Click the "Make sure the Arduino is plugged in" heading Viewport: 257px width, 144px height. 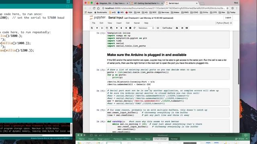click(x=147, y=55)
